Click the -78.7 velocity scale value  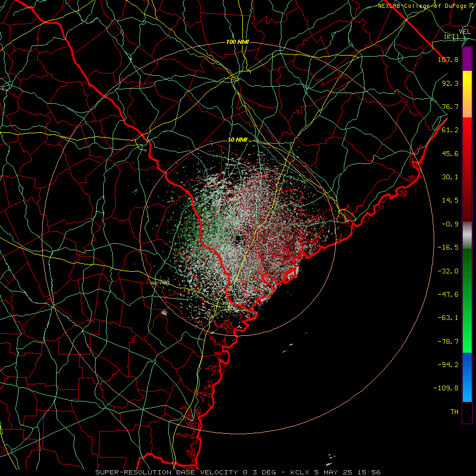(x=448, y=342)
